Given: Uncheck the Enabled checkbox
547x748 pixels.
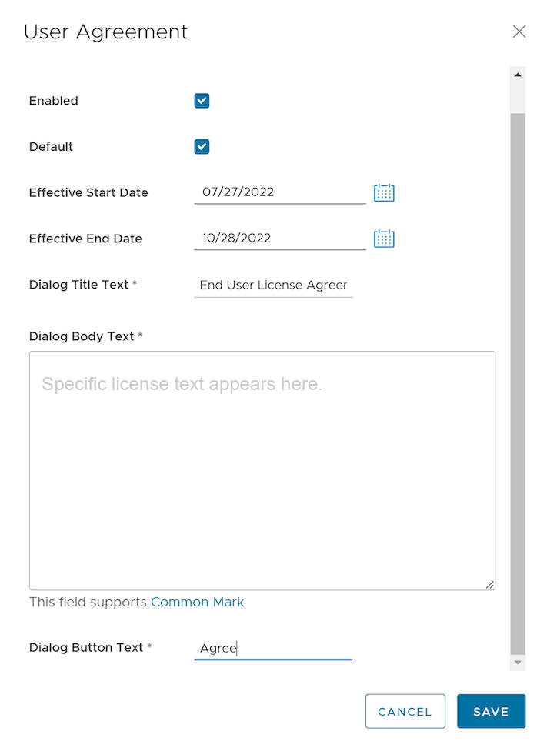Looking at the screenshot, I should click(x=202, y=101).
